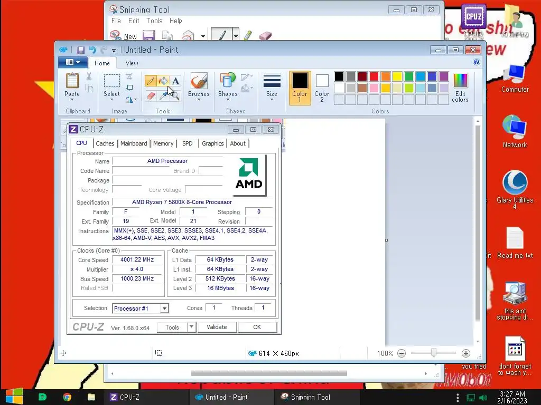The image size is (541, 405).
Task: Open the View ribbon tab in Paint
Action: 132,63
